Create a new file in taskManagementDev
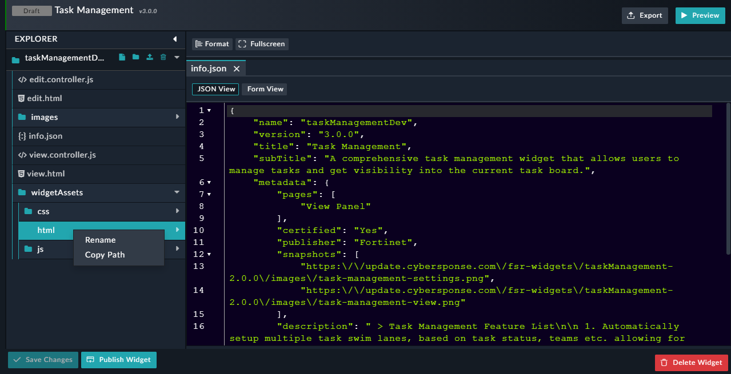The width and height of the screenshot is (731, 374). tap(121, 57)
